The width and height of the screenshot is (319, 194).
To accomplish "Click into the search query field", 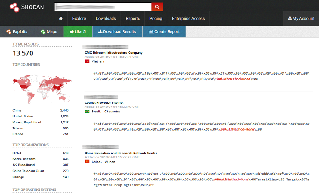I will click(103, 7).
